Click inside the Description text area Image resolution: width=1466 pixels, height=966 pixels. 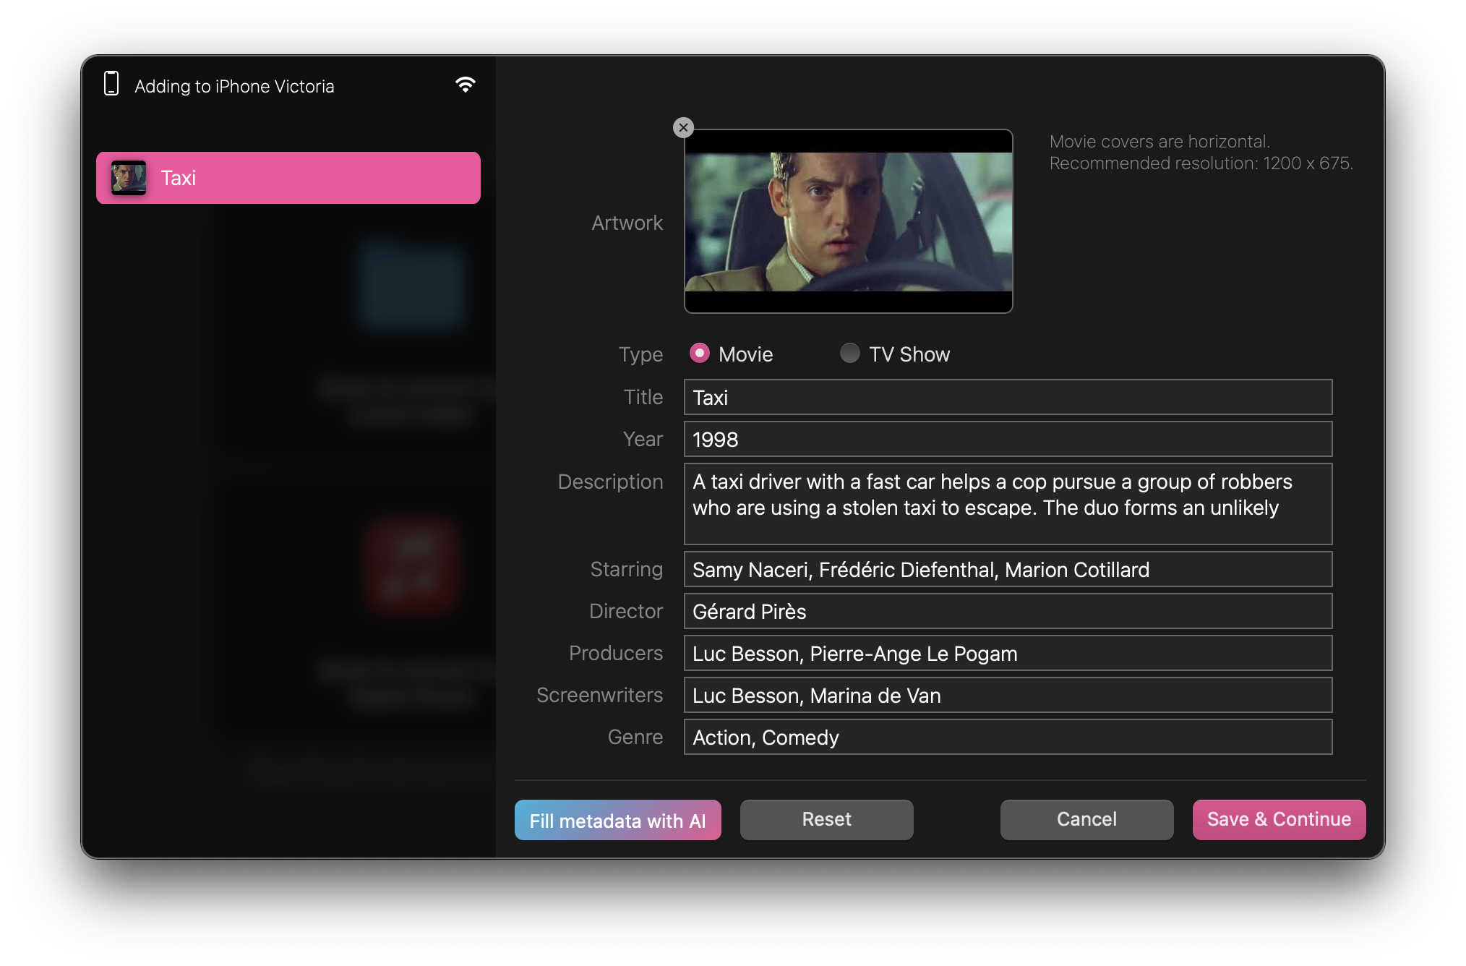click(x=1008, y=503)
